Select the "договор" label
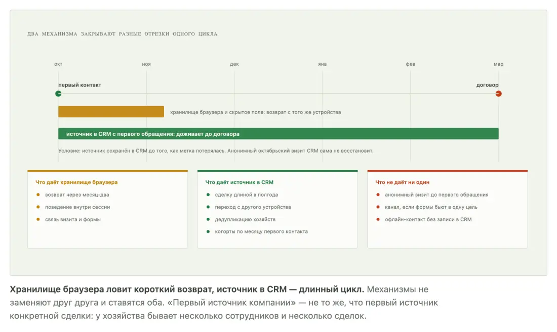557x332 pixels. (487, 85)
